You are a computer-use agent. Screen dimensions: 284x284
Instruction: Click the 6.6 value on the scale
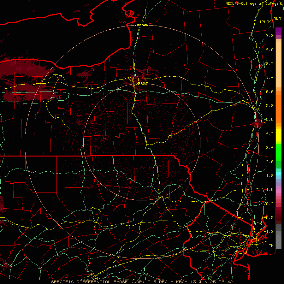pos(270,92)
